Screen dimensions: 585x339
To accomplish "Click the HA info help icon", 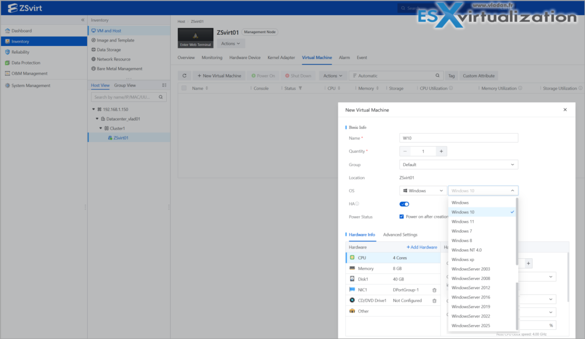I will click(357, 204).
